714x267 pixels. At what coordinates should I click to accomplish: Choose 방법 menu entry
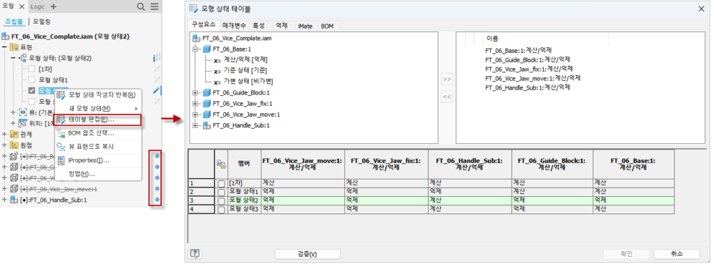pyautogui.click(x=98, y=174)
